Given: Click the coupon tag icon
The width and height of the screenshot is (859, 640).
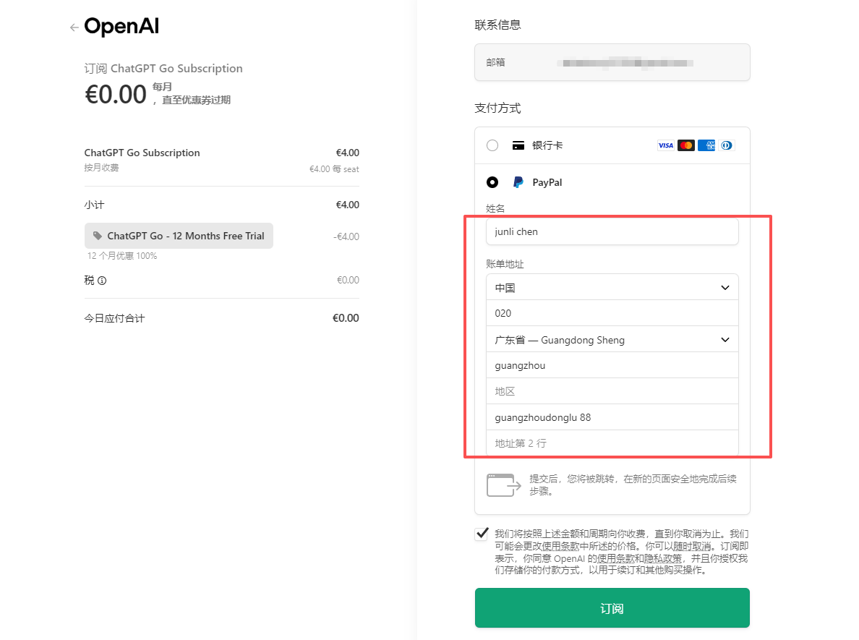Looking at the screenshot, I should pos(98,236).
